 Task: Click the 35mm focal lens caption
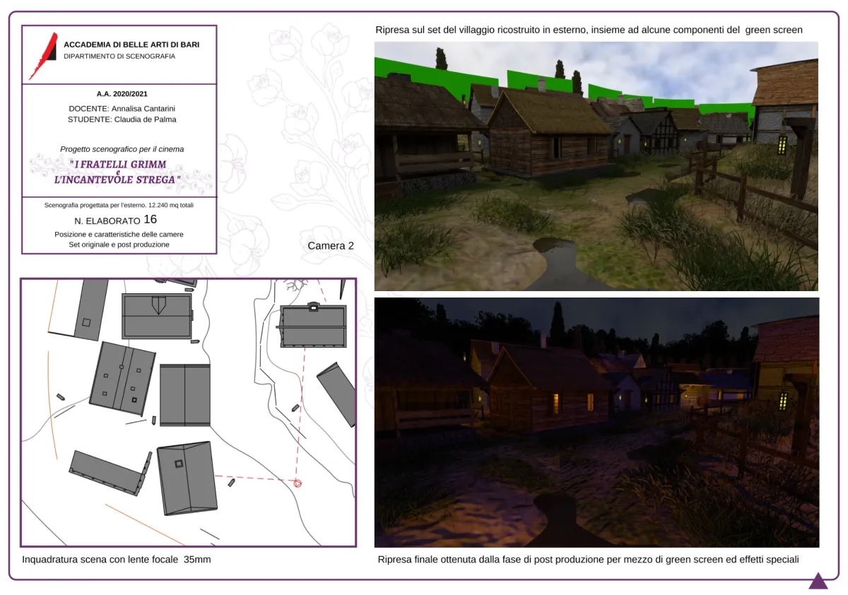(117, 560)
